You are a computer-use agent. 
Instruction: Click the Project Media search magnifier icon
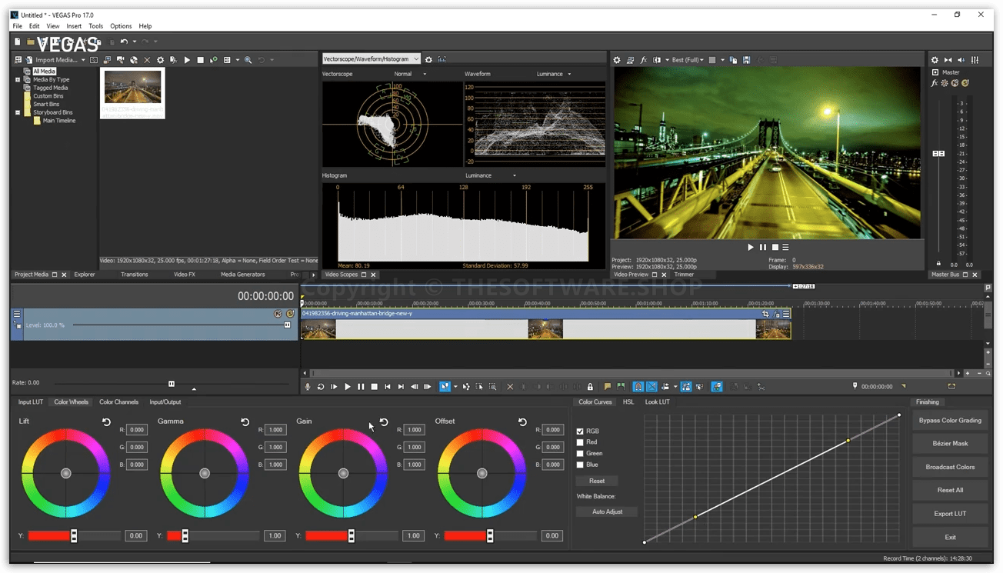tap(248, 60)
